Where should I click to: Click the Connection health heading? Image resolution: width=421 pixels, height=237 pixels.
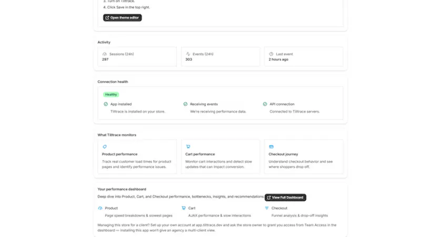pos(113,82)
